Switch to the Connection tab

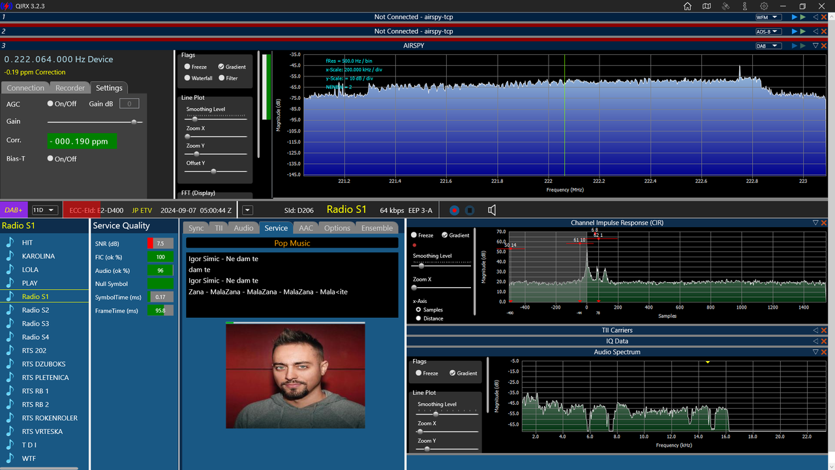[x=25, y=88]
